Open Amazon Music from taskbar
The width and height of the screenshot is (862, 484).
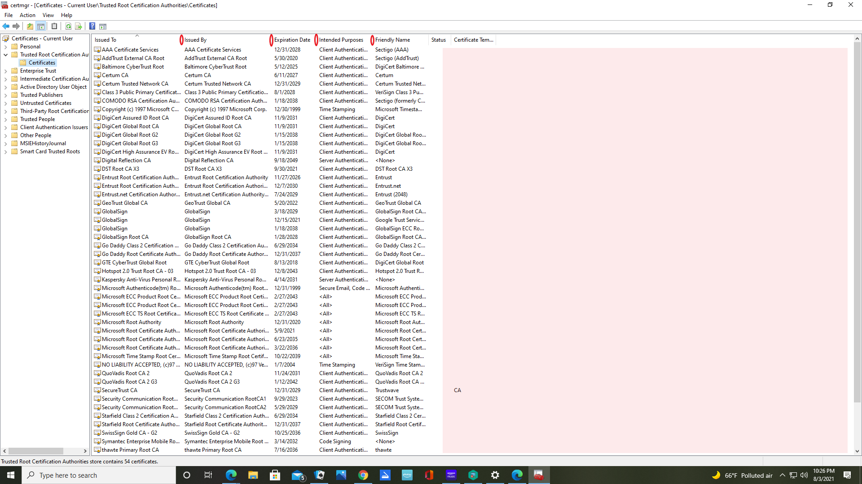point(451,475)
